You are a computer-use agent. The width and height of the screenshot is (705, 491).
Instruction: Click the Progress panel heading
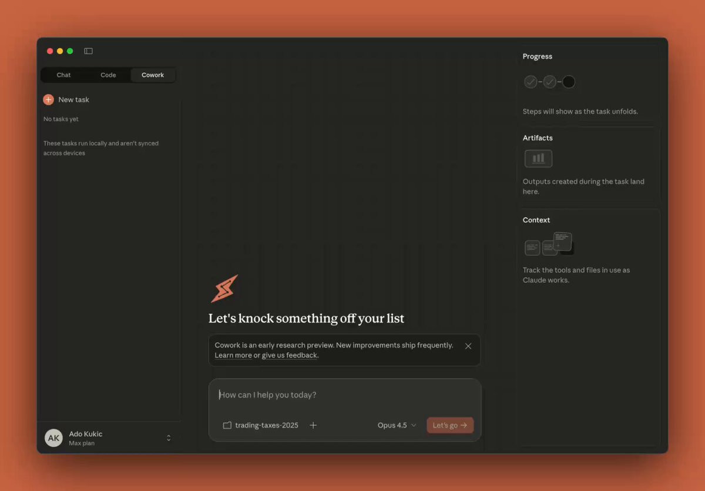(x=538, y=56)
